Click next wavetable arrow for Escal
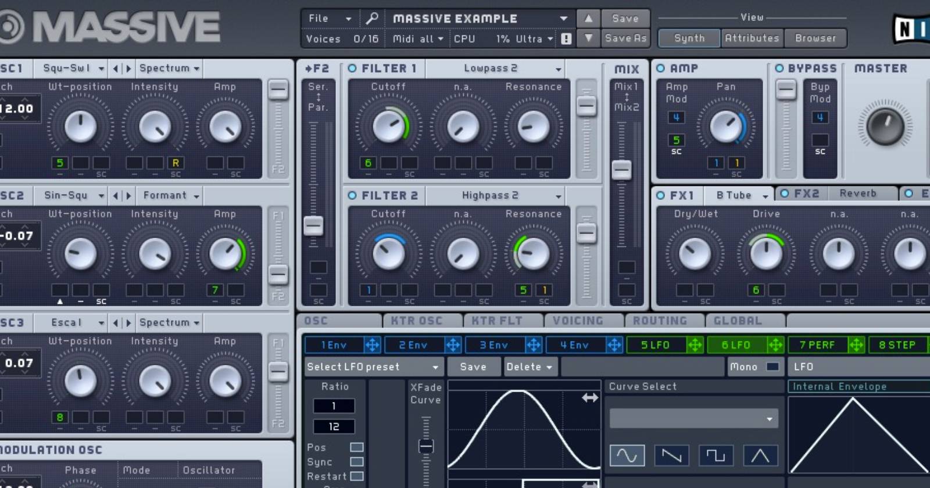Viewport: 930px width, 488px height. 128,323
